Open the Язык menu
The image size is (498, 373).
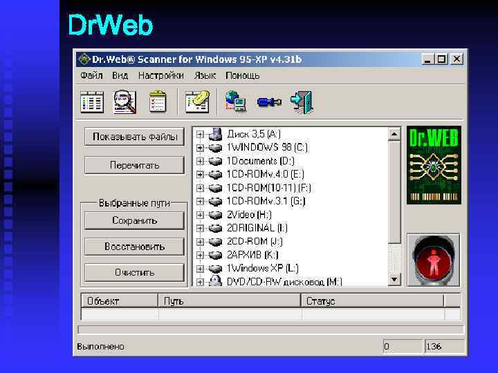click(205, 75)
